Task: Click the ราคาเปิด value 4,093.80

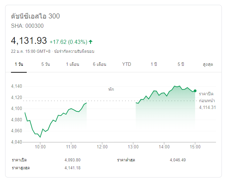Action: [x=72, y=160]
